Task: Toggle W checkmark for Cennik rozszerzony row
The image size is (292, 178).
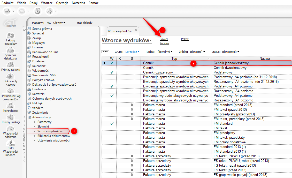Action: click(x=112, y=72)
